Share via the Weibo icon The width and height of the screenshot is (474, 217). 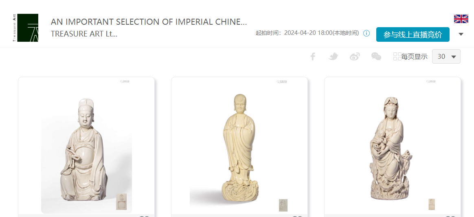355,56
